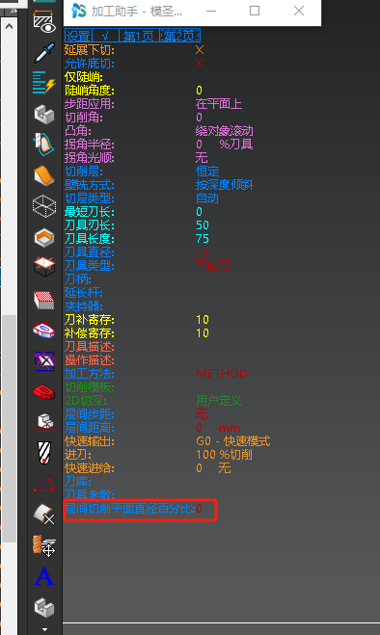Click the orange cavity in gray block icon
The width and height of the screenshot is (380, 635).
(43, 237)
